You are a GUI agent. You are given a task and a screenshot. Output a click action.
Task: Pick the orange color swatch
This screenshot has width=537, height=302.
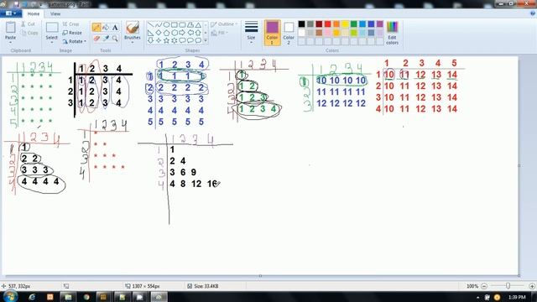[x=336, y=24]
